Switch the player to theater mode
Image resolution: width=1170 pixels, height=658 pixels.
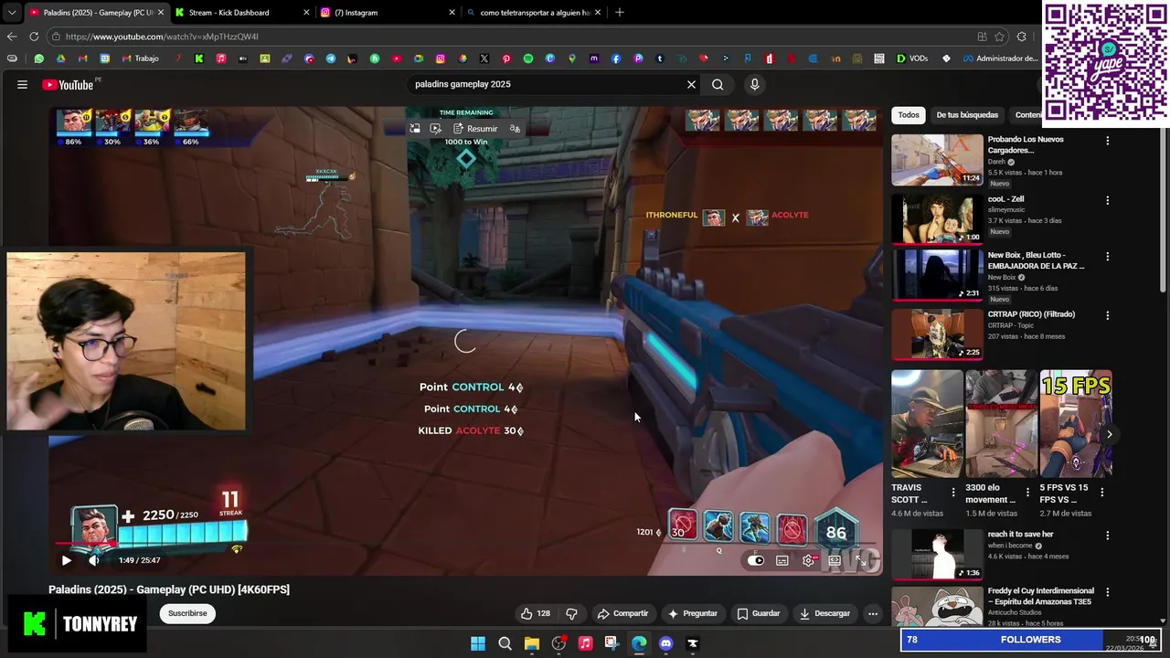(x=835, y=560)
